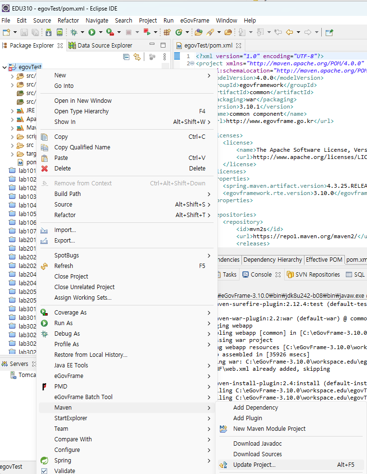Click the Forward navigation arrow icon

click(x=308, y=32)
